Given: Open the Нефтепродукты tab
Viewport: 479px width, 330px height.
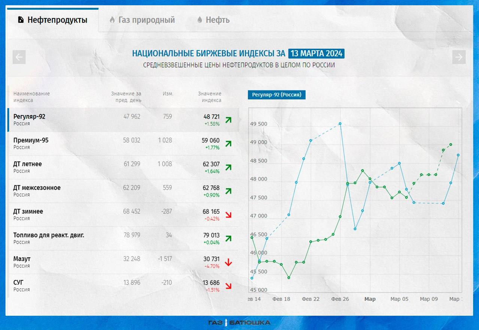Looking at the screenshot, I should 53,20.
